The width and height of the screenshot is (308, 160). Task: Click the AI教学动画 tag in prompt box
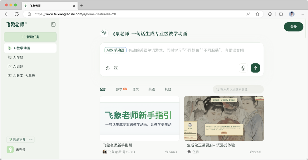tap(116, 50)
